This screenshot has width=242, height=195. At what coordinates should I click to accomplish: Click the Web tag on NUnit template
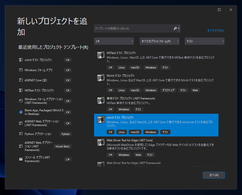(195, 90)
